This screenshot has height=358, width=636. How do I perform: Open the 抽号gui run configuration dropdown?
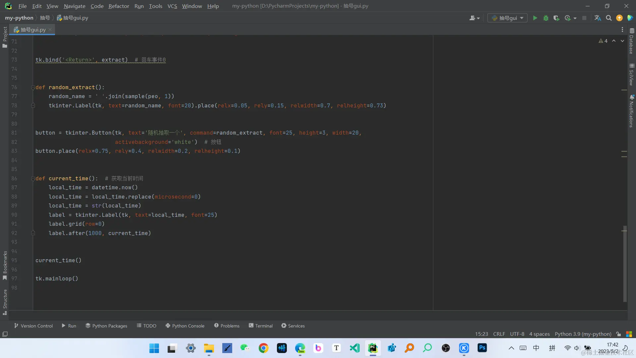[x=507, y=18]
